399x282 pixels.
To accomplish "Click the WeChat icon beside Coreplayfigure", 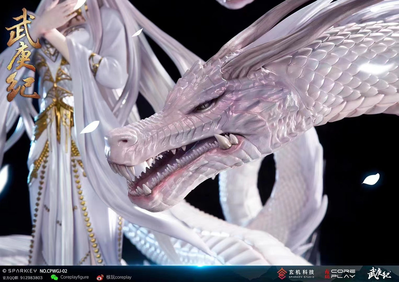I will coord(54,277).
